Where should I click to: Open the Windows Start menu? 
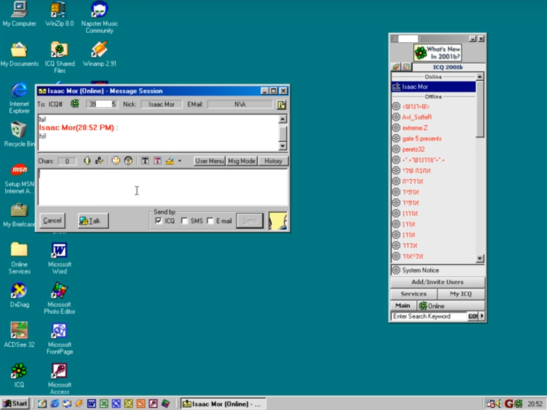(16, 404)
